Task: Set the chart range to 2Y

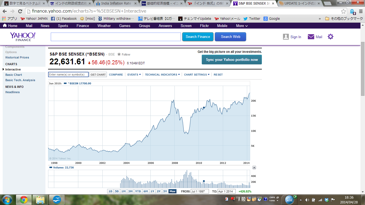Action: point(159,191)
